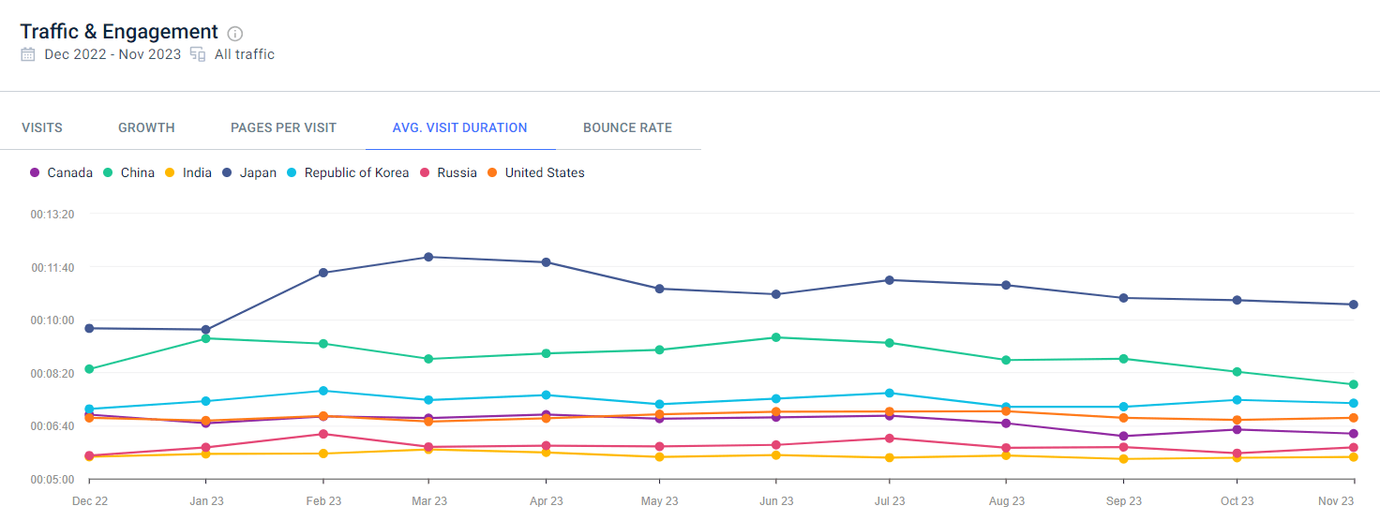Click the info icon beside Traffic & Engagement
The width and height of the screenshot is (1380, 521).
click(x=235, y=34)
